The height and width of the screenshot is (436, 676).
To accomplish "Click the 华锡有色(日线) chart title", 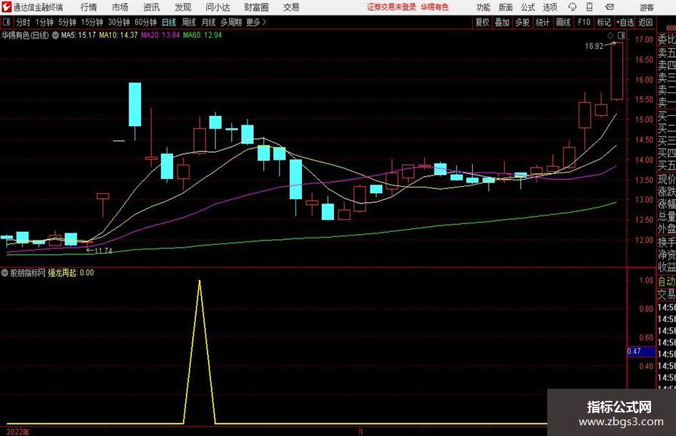I will coord(25,35).
